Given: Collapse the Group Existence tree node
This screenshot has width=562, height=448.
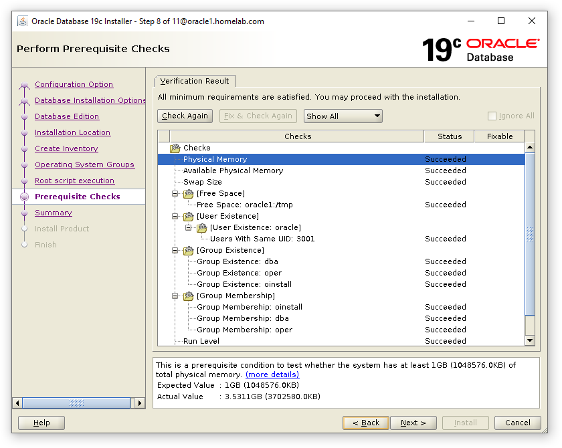Looking at the screenshot, I should coord(175,250).
